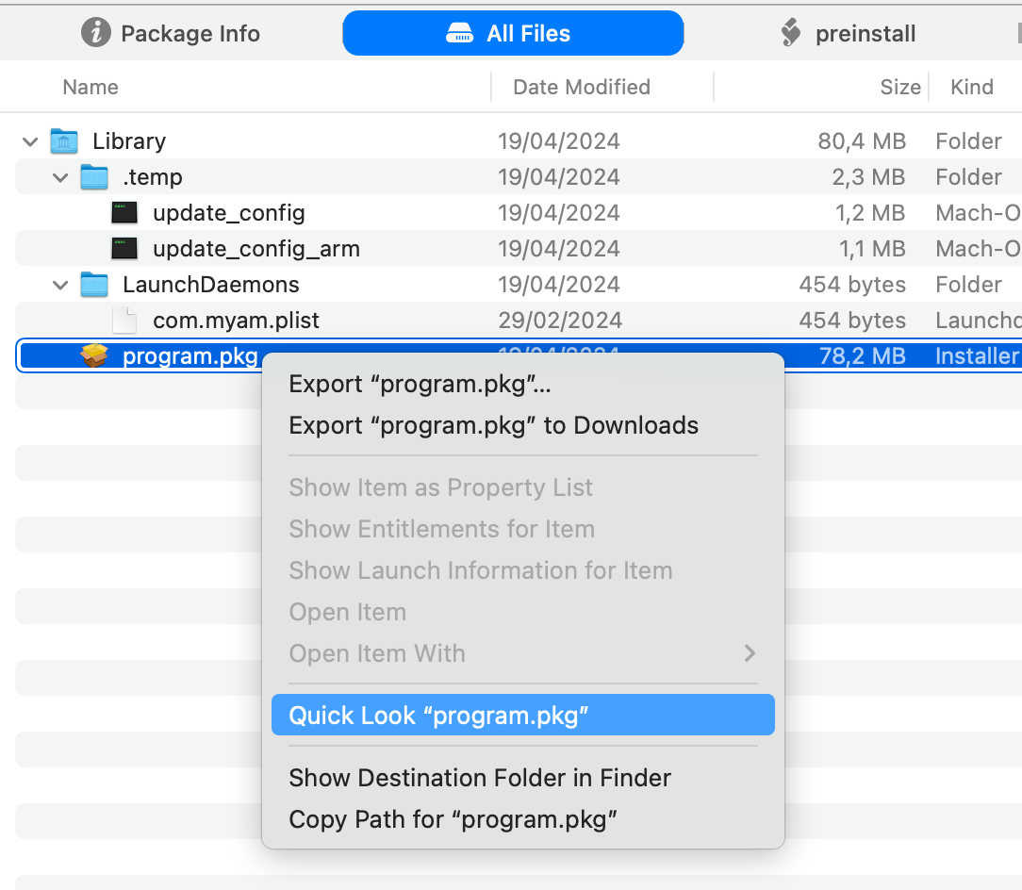The height and width of the screenshot is (890, 1022).
Task: Choose Export program.pkg to Downloads
Action: pos(493,425)
